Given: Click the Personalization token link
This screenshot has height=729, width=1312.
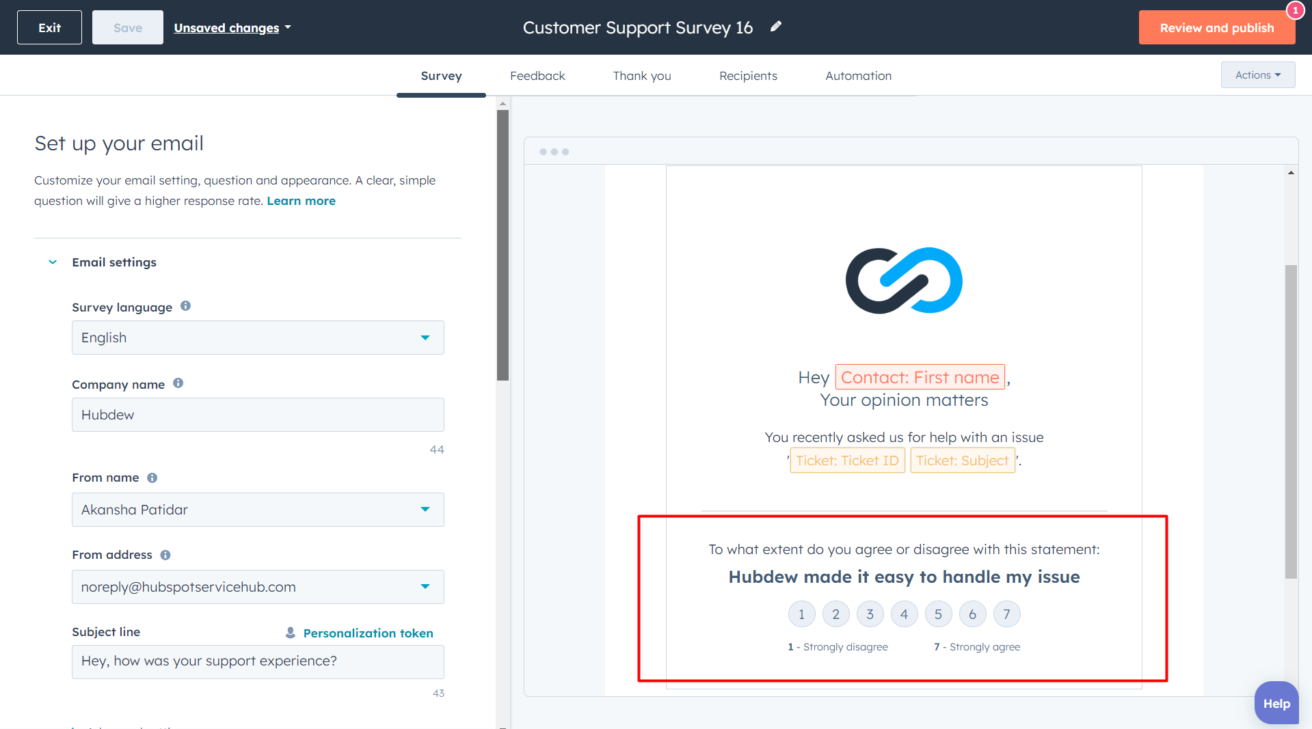Looking at the screenshot, I should coord(368,633).
